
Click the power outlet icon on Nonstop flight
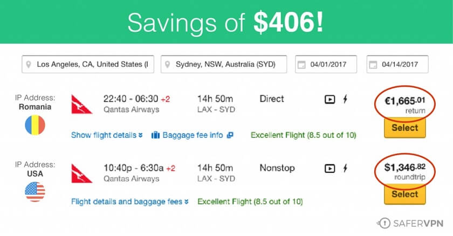click(345, 168)
